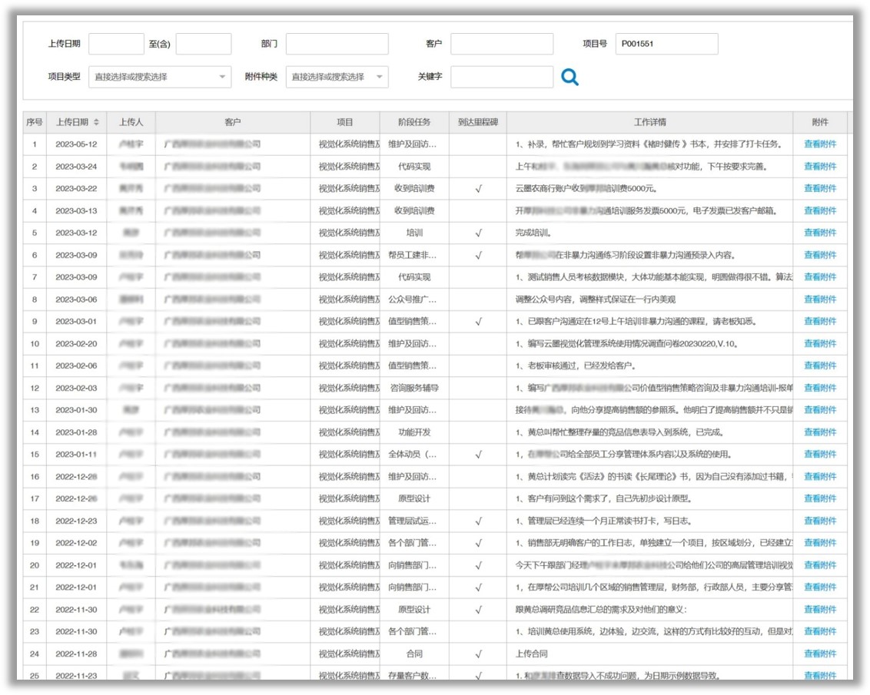This screenshot has height=695, width=870.
Task: Expand the 附件种类 dropdown
Action: [x=337, y=77]
